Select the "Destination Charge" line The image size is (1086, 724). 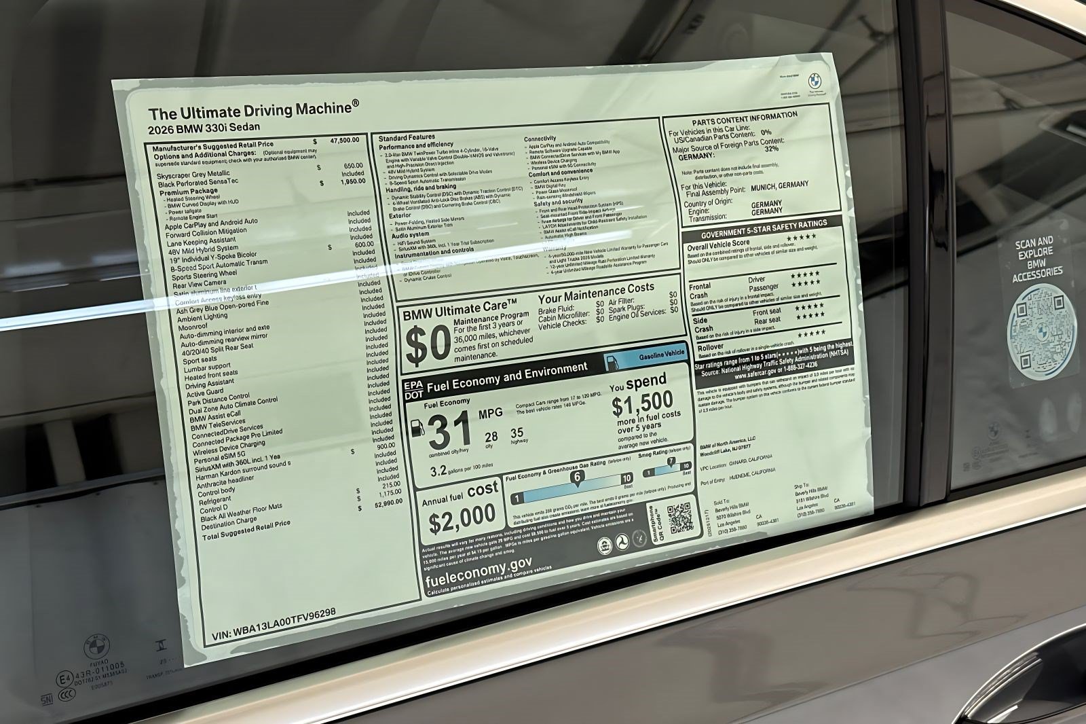click(x=229, y=522)
